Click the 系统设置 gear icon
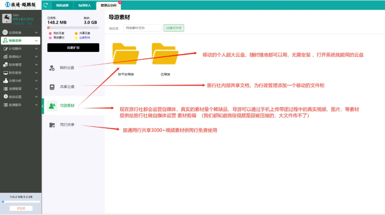 [x=5, y=96]
